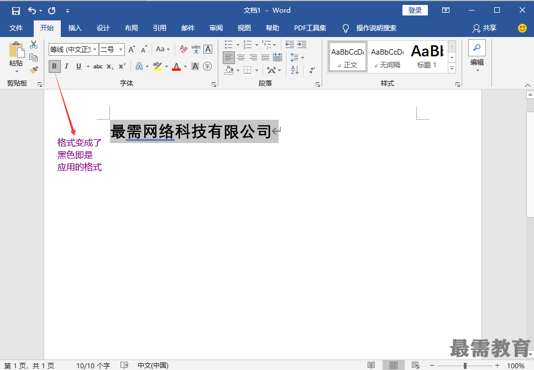
Task: Clear all formatting with the eraser icon
Action: (184, 50)
